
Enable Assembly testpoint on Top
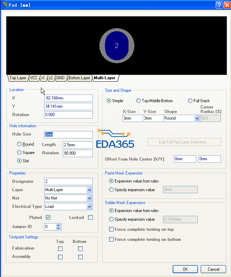coord(60,257)
